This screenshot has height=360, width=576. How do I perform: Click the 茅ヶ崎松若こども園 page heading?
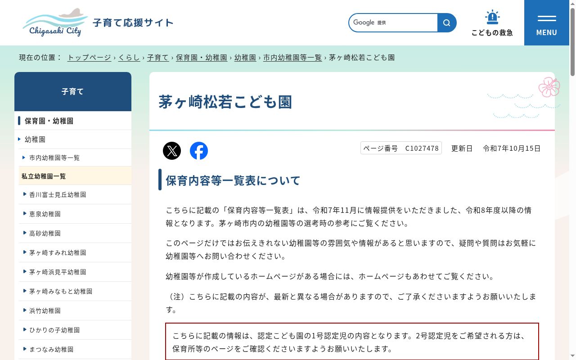(225, 102)
